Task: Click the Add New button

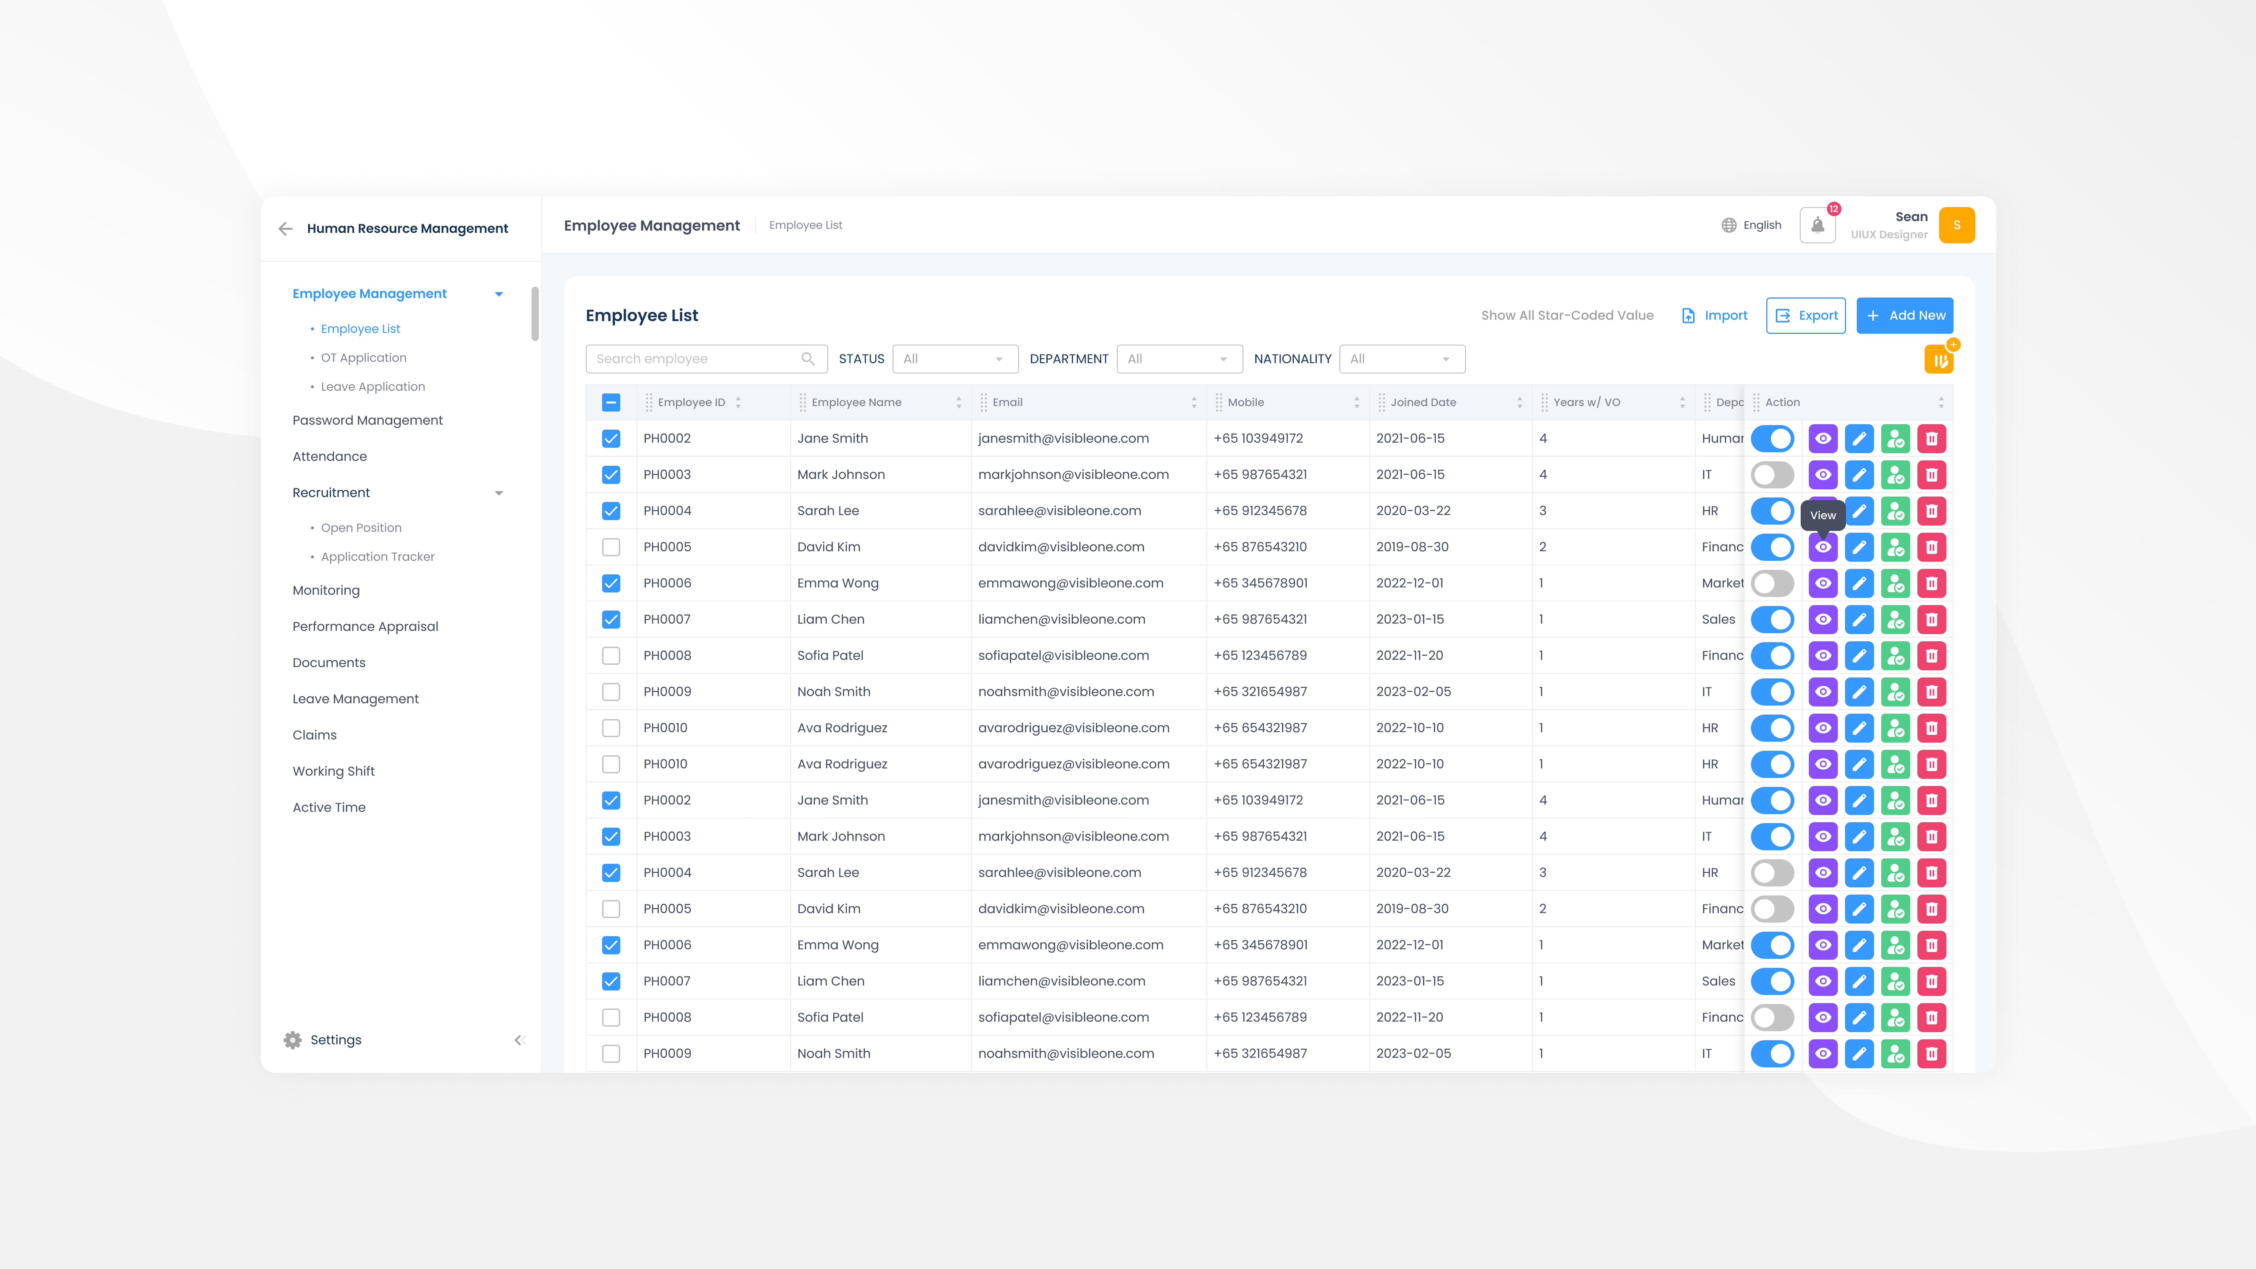Action: point(1905,315)
